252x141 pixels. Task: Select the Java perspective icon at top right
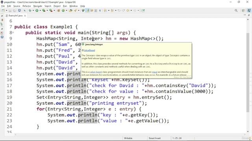coord(249,11)
